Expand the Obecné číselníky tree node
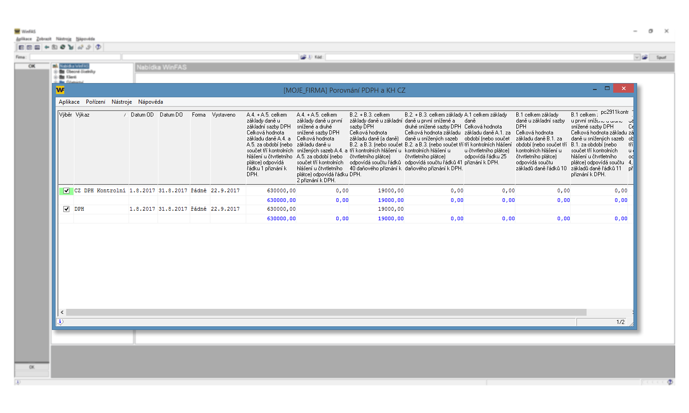The width and height of the screenshot is (689, 413). point(56,72)
